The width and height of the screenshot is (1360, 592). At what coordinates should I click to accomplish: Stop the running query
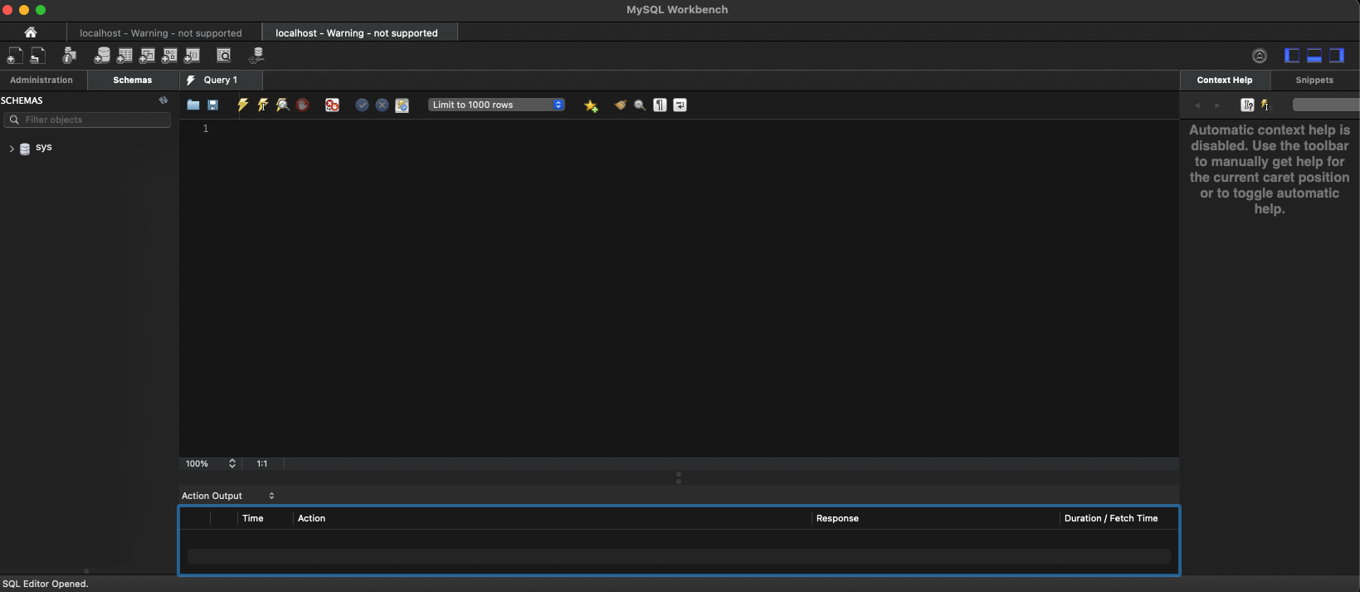point(303,105)
